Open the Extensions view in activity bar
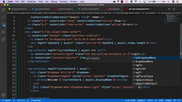182x102 pixels. [3, 39]
